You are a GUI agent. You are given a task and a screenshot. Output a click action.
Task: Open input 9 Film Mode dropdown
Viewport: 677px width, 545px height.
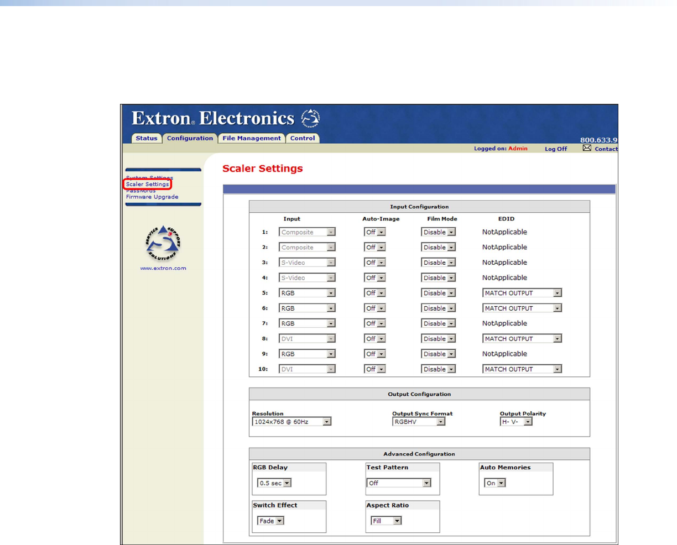coord(439,354)
